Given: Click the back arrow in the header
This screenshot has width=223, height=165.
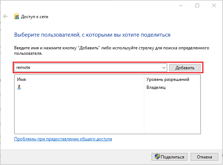Looking at the screenshot, I should (x=5, y=16).
